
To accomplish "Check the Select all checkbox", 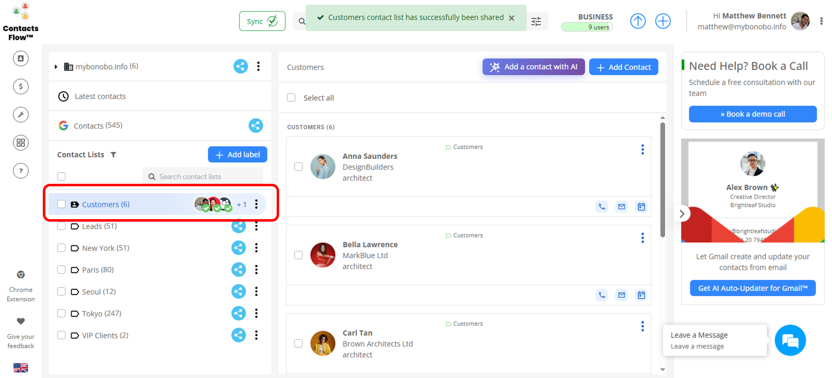I will pos(291,98).
